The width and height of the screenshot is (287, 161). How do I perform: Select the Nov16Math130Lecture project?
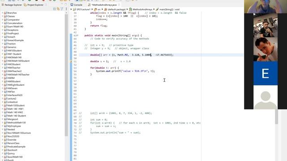[19, 133]
